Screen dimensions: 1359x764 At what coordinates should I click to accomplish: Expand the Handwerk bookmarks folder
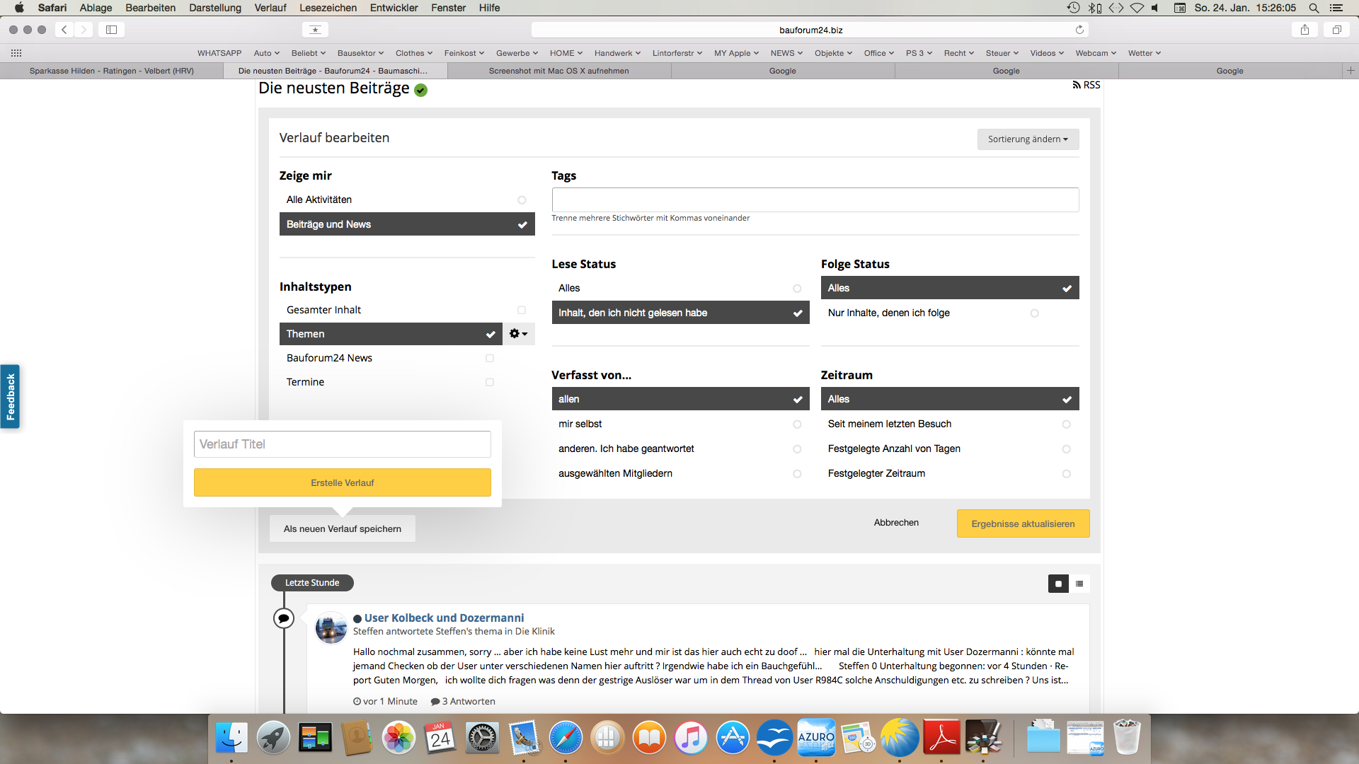617,53
